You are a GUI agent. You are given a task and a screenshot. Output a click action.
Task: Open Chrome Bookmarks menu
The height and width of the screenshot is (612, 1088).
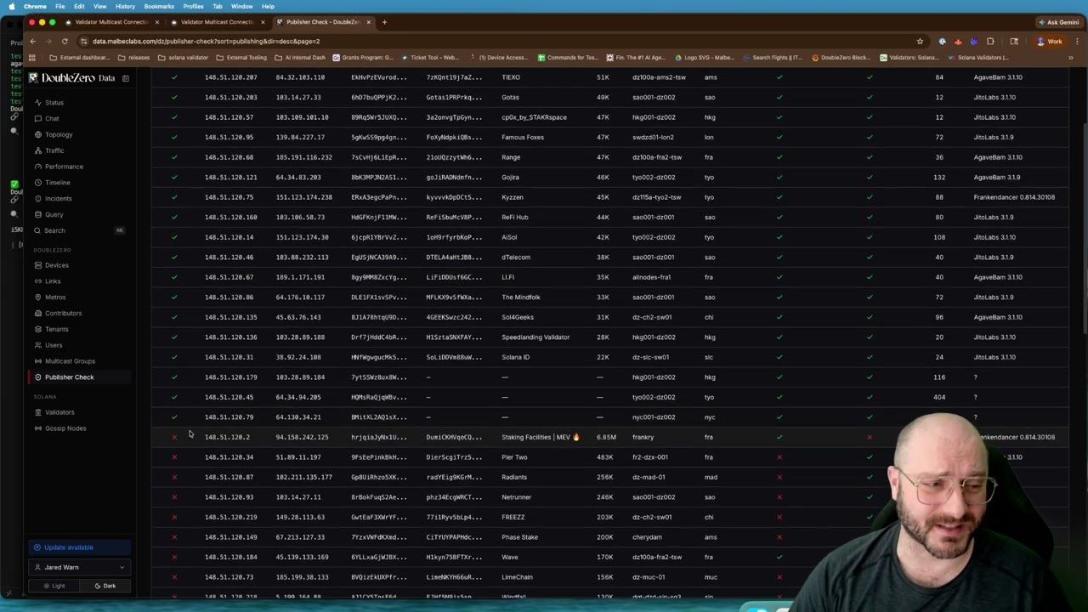pyautogui.click(x=159, y=6)
